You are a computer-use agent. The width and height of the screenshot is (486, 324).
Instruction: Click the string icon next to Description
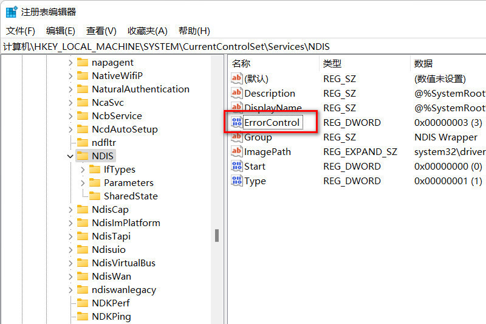click(x=236, y=93)
